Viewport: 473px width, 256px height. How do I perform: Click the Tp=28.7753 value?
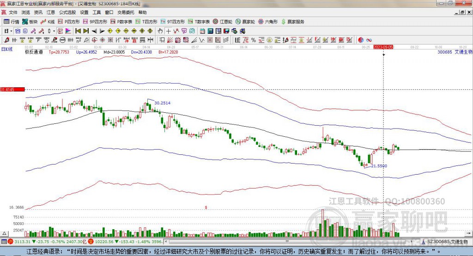coord(59,52)
